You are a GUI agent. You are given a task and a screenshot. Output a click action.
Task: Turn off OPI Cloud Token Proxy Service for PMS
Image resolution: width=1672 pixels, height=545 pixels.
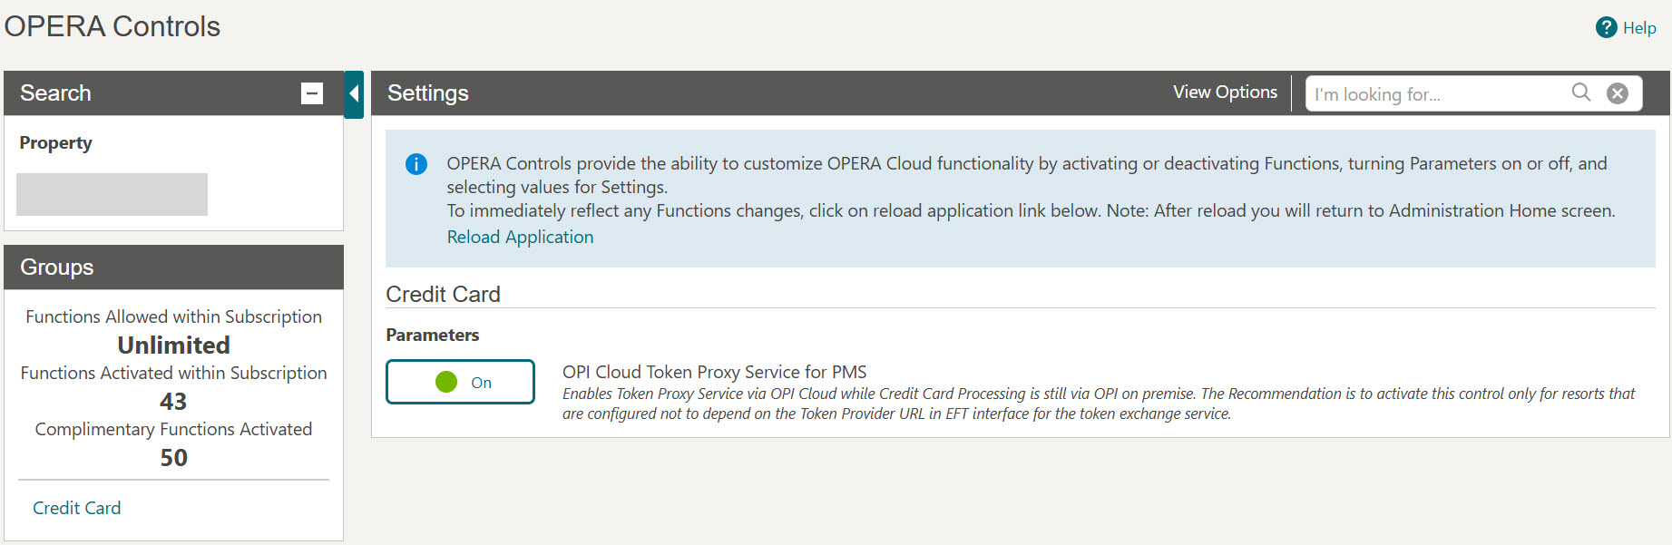pyautogui.click(x=460, y=382)
